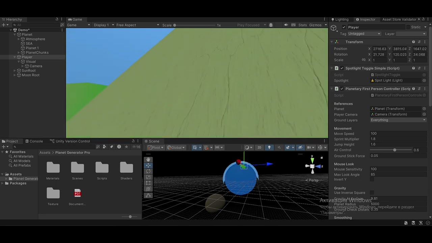Toggle the Player active checkbox

click(x=344, y=27)
